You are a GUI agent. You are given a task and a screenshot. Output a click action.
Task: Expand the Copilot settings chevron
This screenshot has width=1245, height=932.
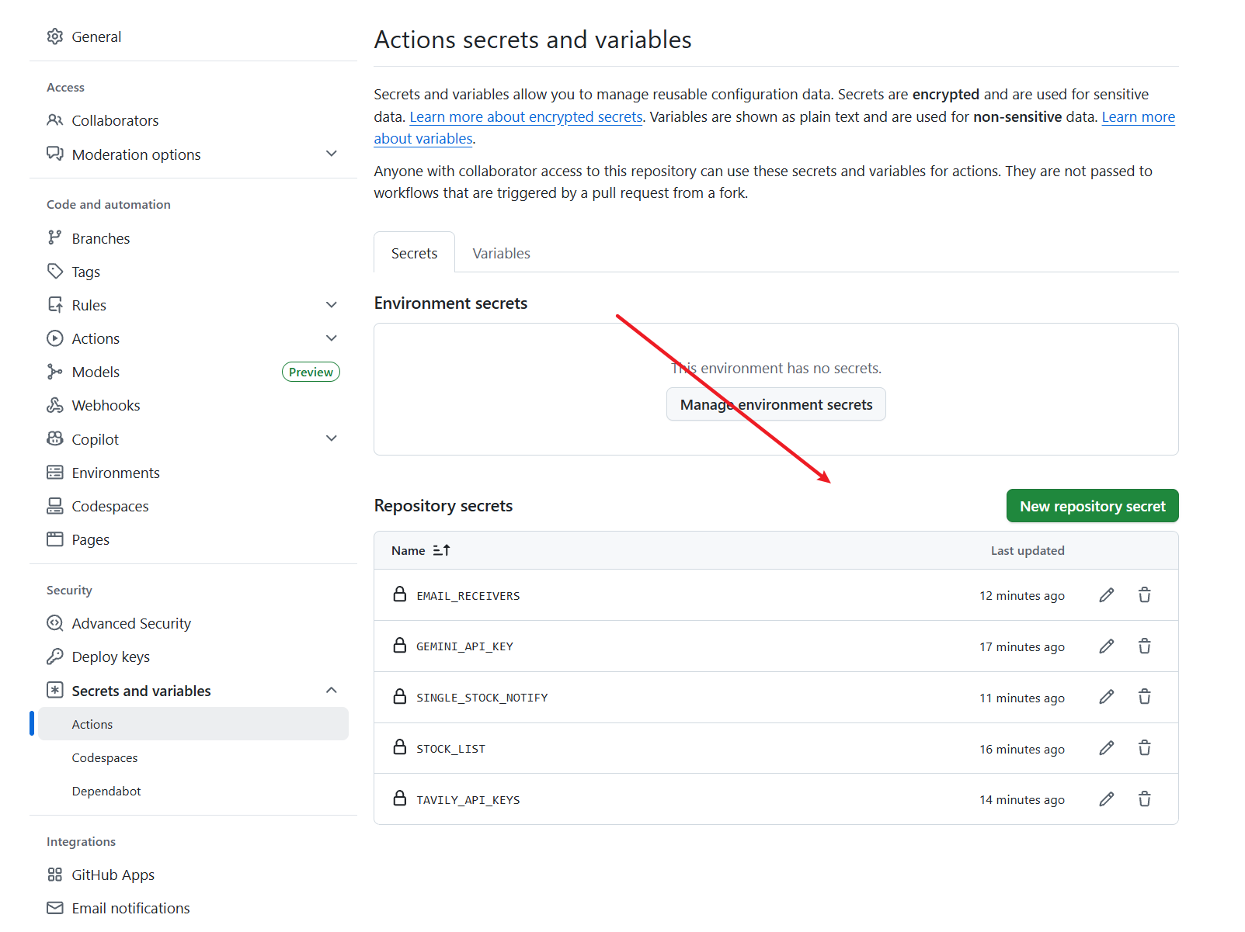point(332,438)
